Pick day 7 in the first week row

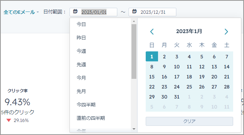(x=227, y=57)
